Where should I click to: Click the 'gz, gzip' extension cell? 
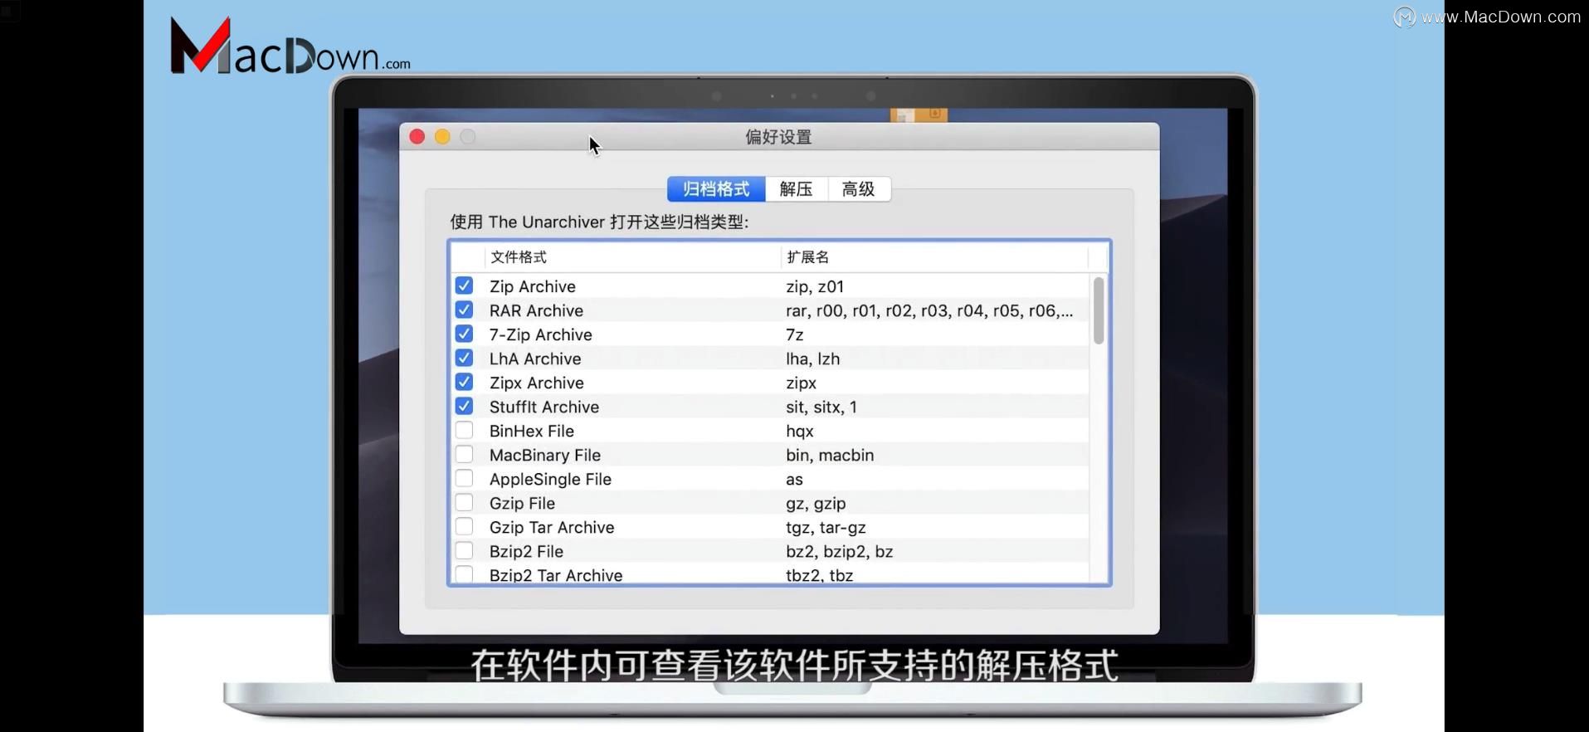point(816,503)
